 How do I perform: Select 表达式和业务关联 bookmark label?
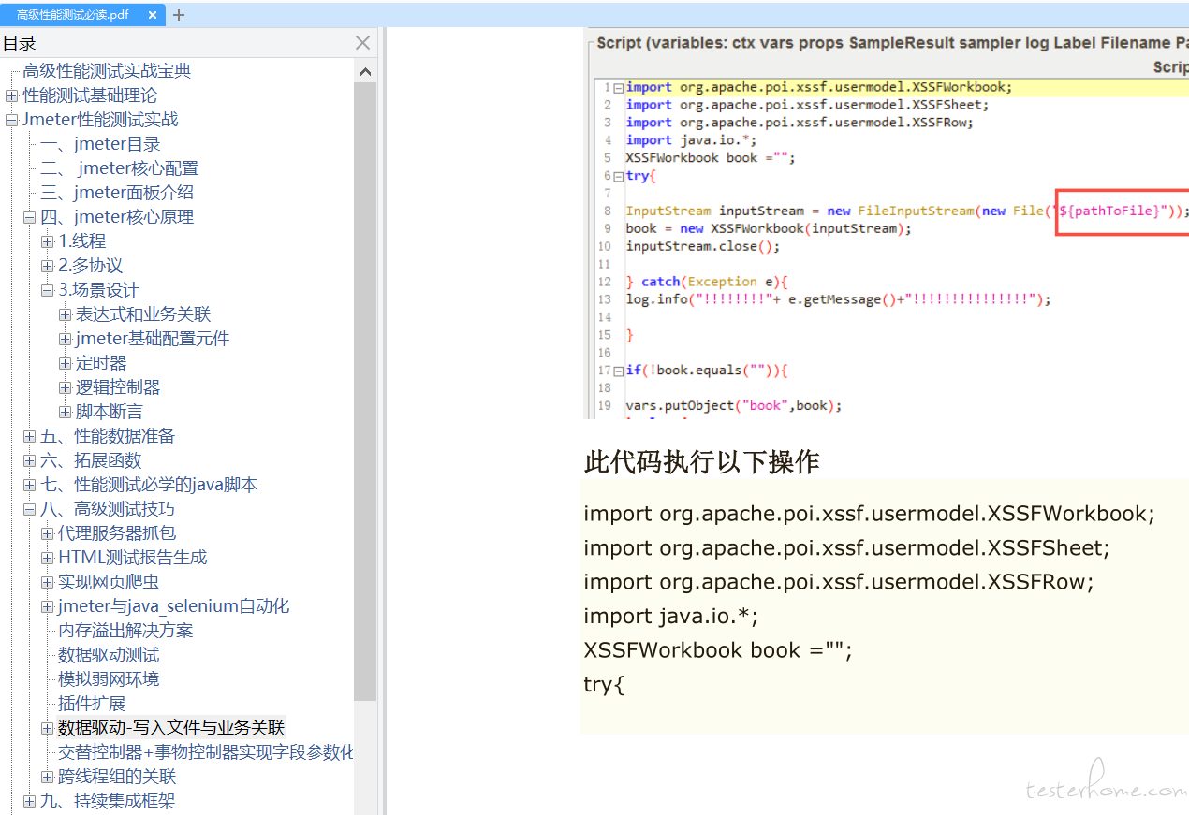pyautogui.click(x=143, y=314)
